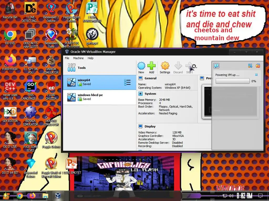Select Tools entry in VirtualBox sidebar
This screenshot has height=201, width=269.
tap(100, 68)
